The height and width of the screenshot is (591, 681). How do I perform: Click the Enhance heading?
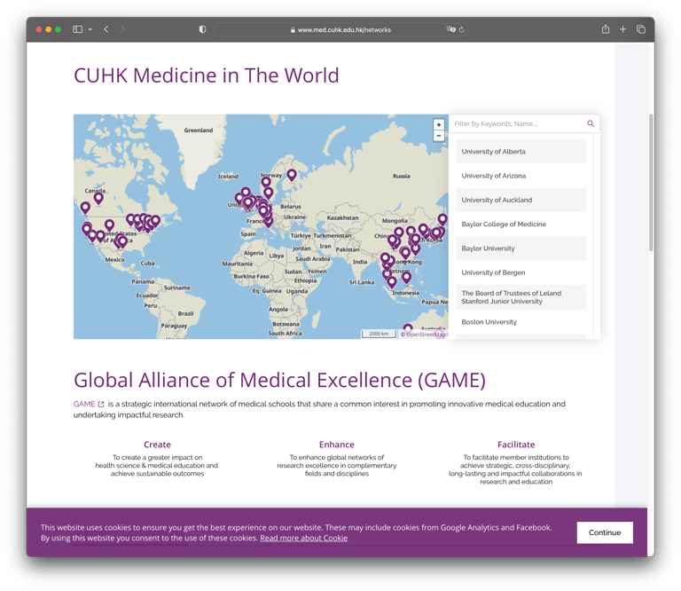[x=337, y=445]
